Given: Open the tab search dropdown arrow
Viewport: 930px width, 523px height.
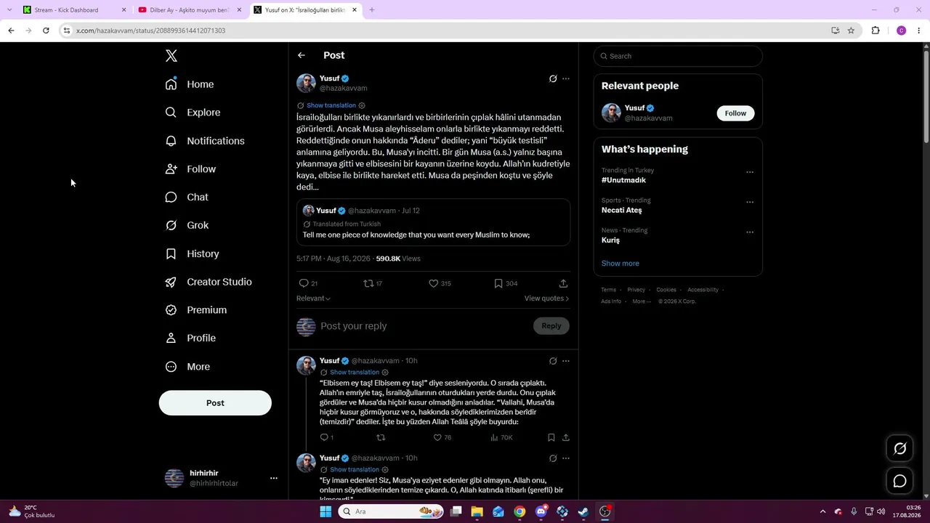Looking at the screenshot, I should (9, 10).
